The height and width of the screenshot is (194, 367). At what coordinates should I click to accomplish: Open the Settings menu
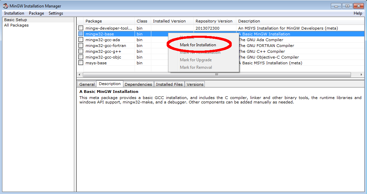56,13
